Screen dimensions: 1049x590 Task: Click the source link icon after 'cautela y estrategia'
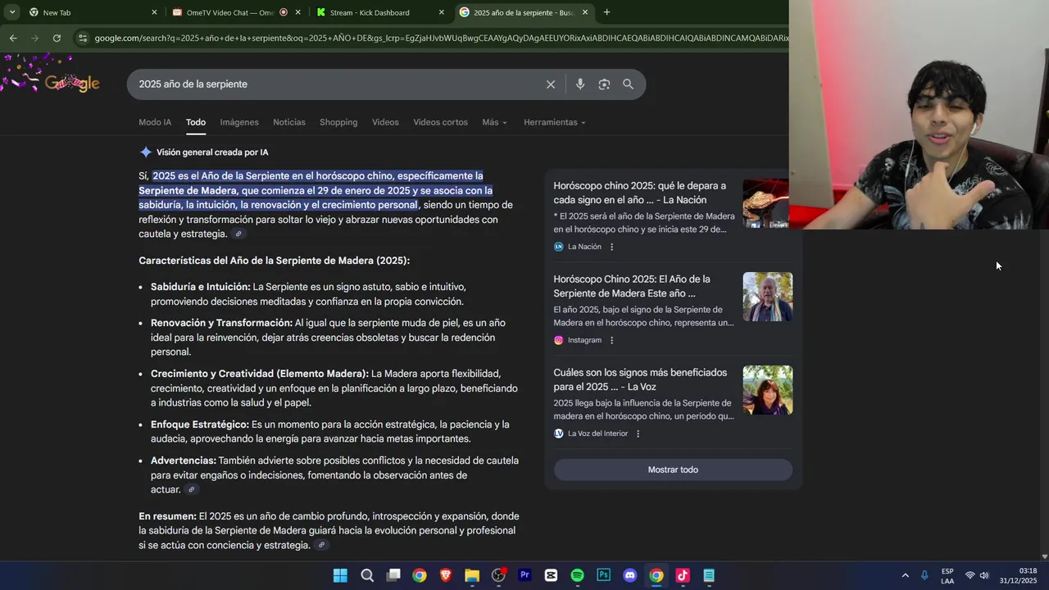(238, 234)
